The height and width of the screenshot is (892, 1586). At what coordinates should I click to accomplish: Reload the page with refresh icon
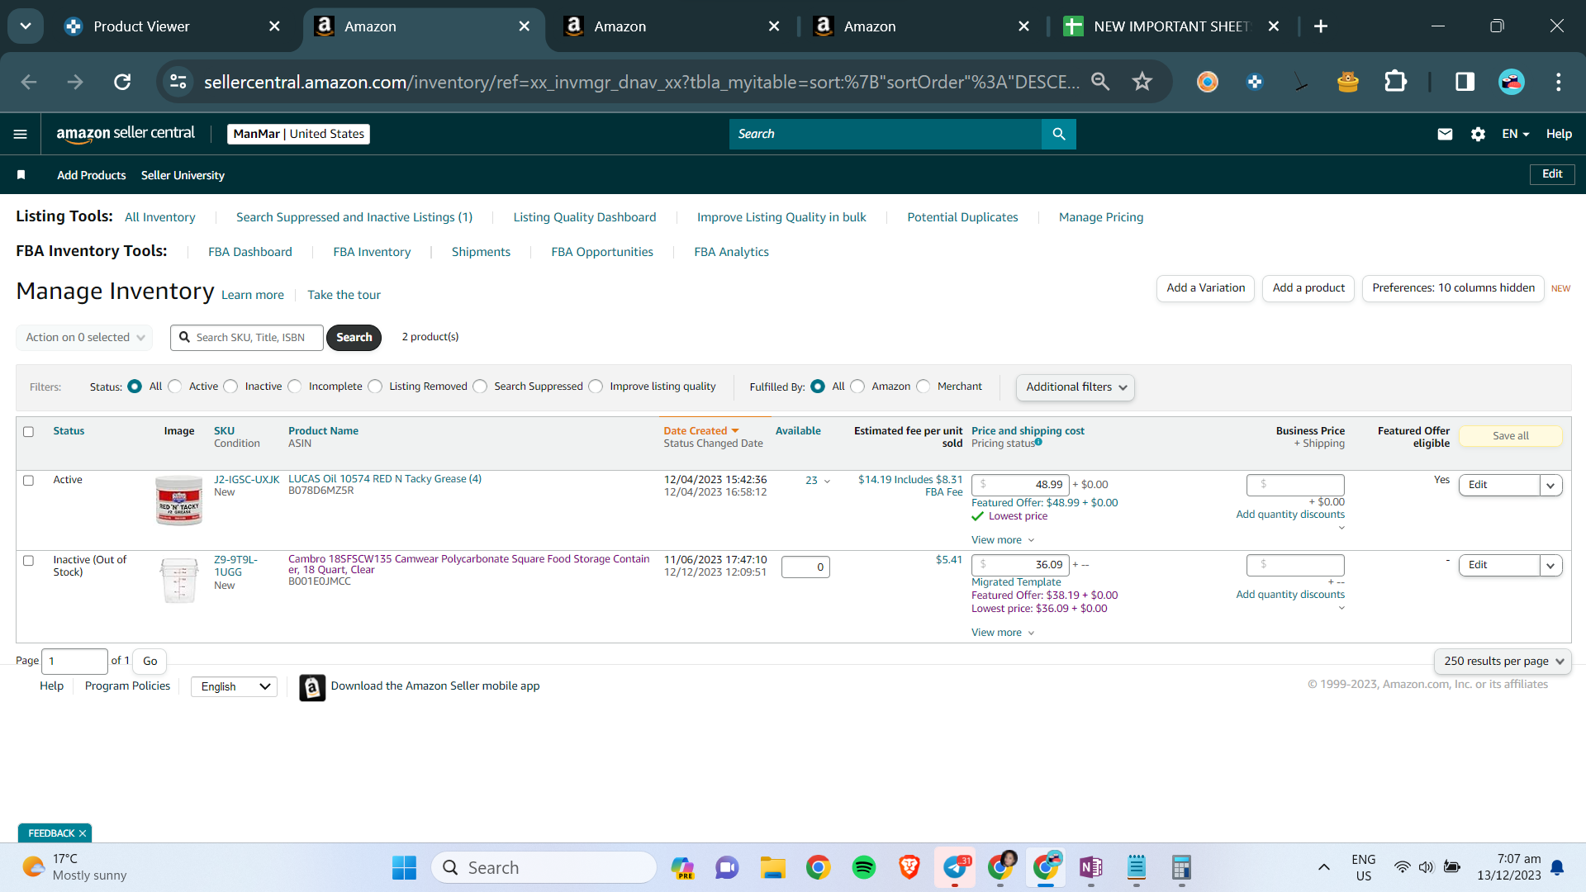click(122, 82)
